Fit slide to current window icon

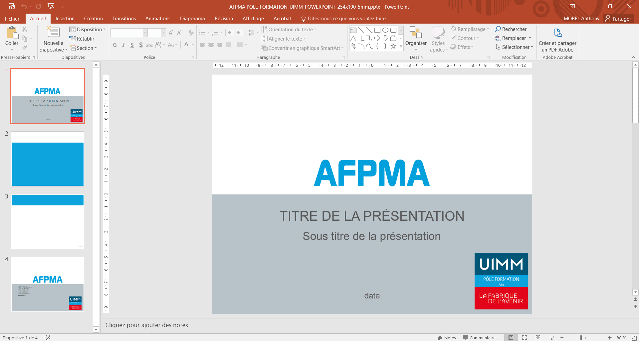click(634, 338)
